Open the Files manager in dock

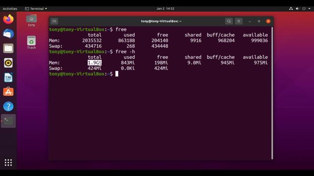(x=8, y=48)
